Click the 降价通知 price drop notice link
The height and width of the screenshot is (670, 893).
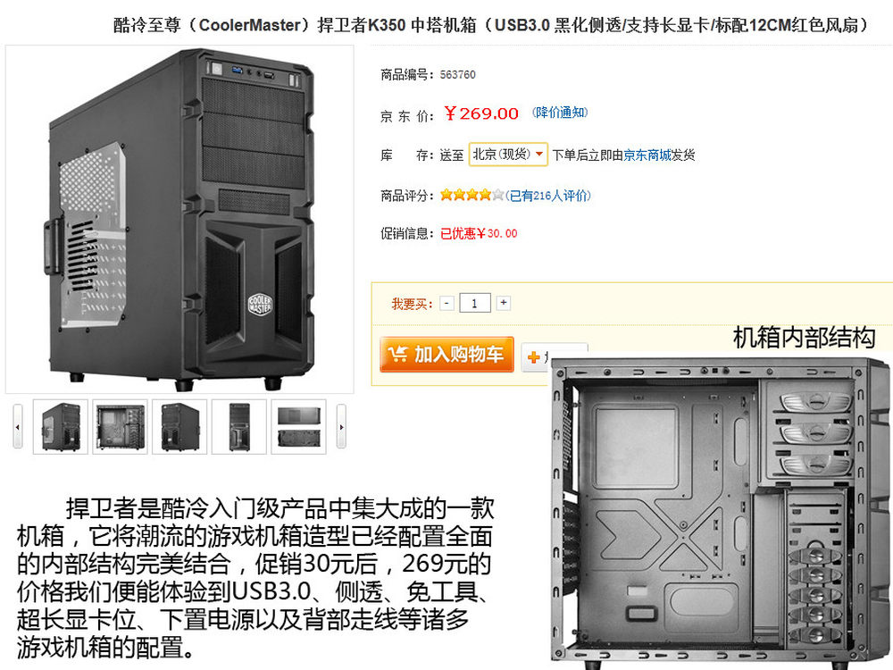560,113
